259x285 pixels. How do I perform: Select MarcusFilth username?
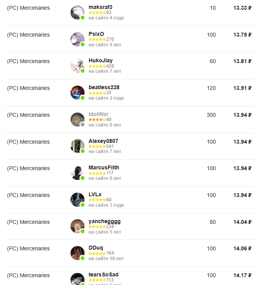104,167
